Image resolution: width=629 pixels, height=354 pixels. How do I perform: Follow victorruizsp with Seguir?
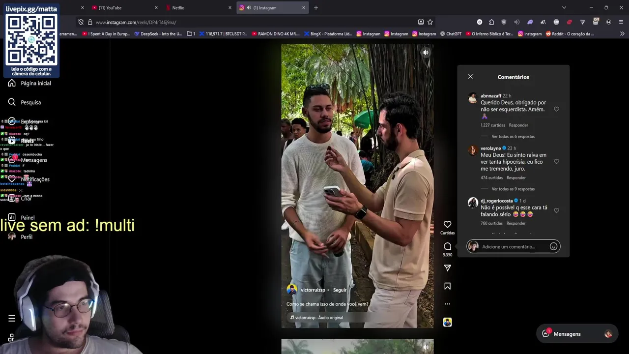(340, 290)
